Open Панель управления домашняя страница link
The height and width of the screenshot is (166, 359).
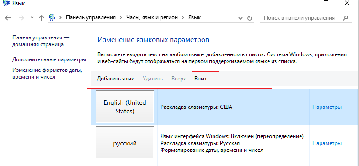41,41
